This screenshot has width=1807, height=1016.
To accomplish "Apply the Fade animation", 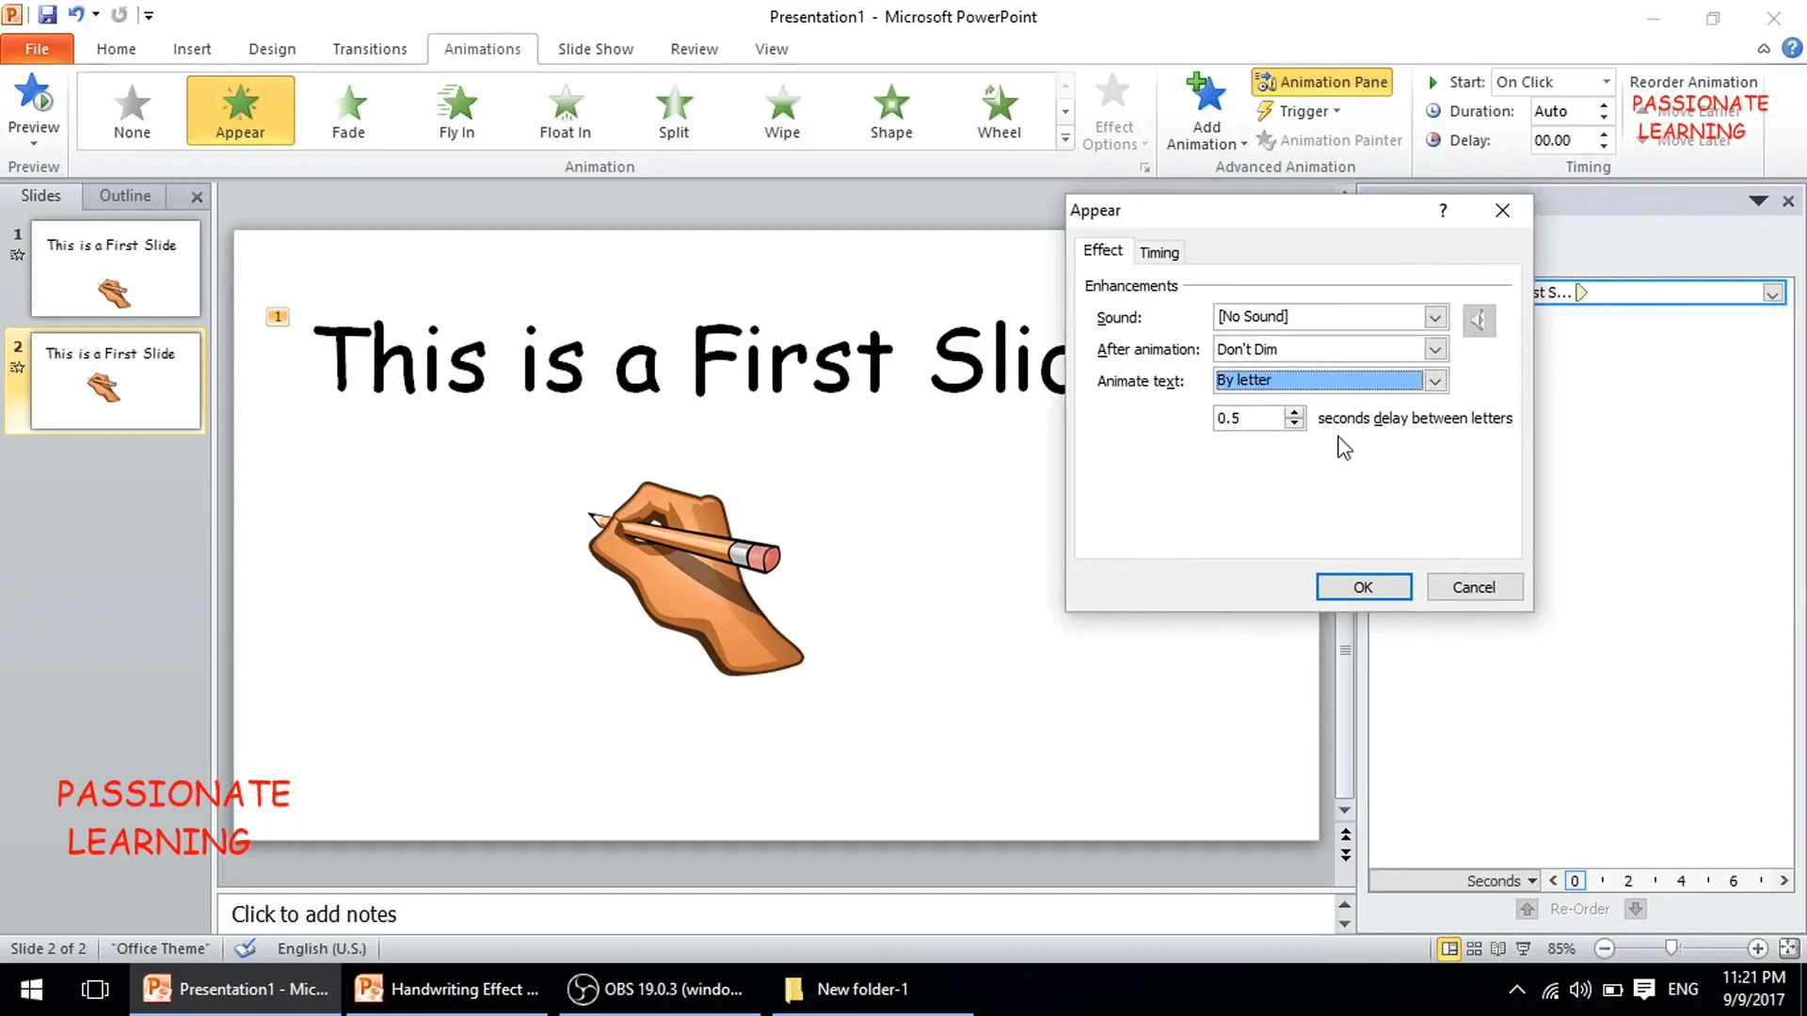I will pos(348,111).
